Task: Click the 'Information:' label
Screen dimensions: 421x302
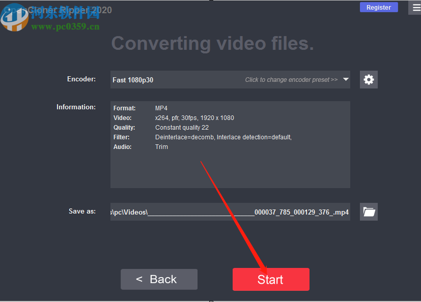Action: click(x=76, y=107)
